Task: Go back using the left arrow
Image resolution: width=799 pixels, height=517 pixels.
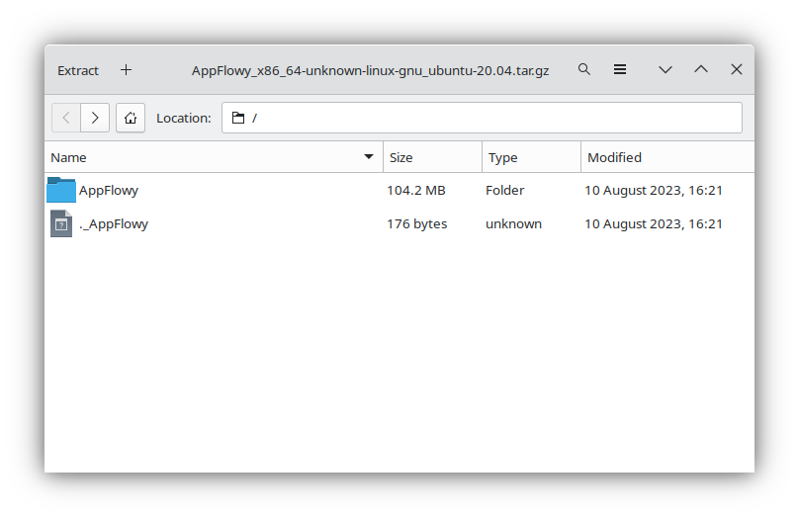Action: (x=66, y=119)
